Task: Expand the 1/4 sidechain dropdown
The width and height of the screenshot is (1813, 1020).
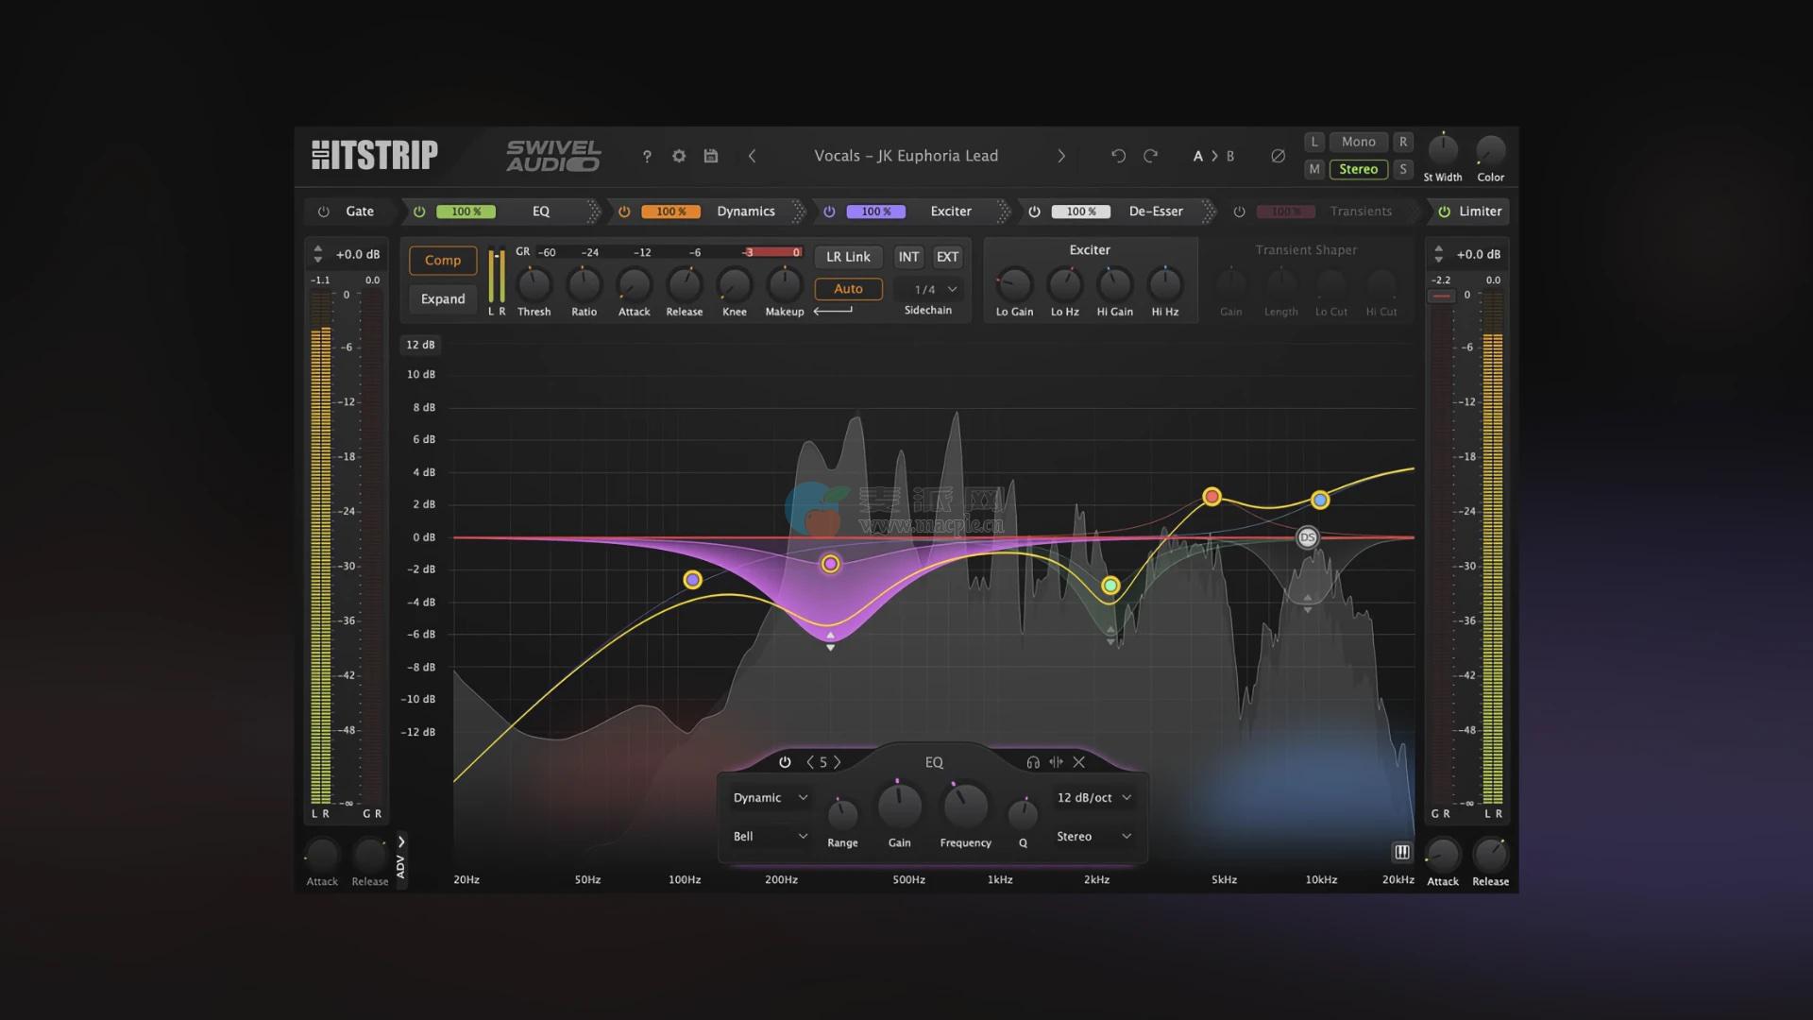Action: click(935, 290)
